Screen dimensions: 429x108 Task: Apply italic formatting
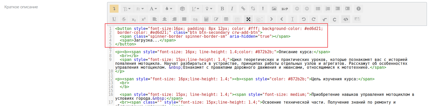(x=232, y=9)
